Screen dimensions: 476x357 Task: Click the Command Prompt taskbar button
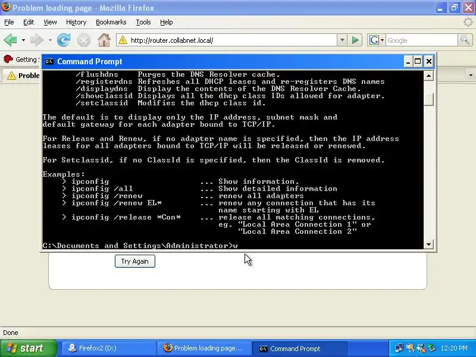tap(300, 348)
